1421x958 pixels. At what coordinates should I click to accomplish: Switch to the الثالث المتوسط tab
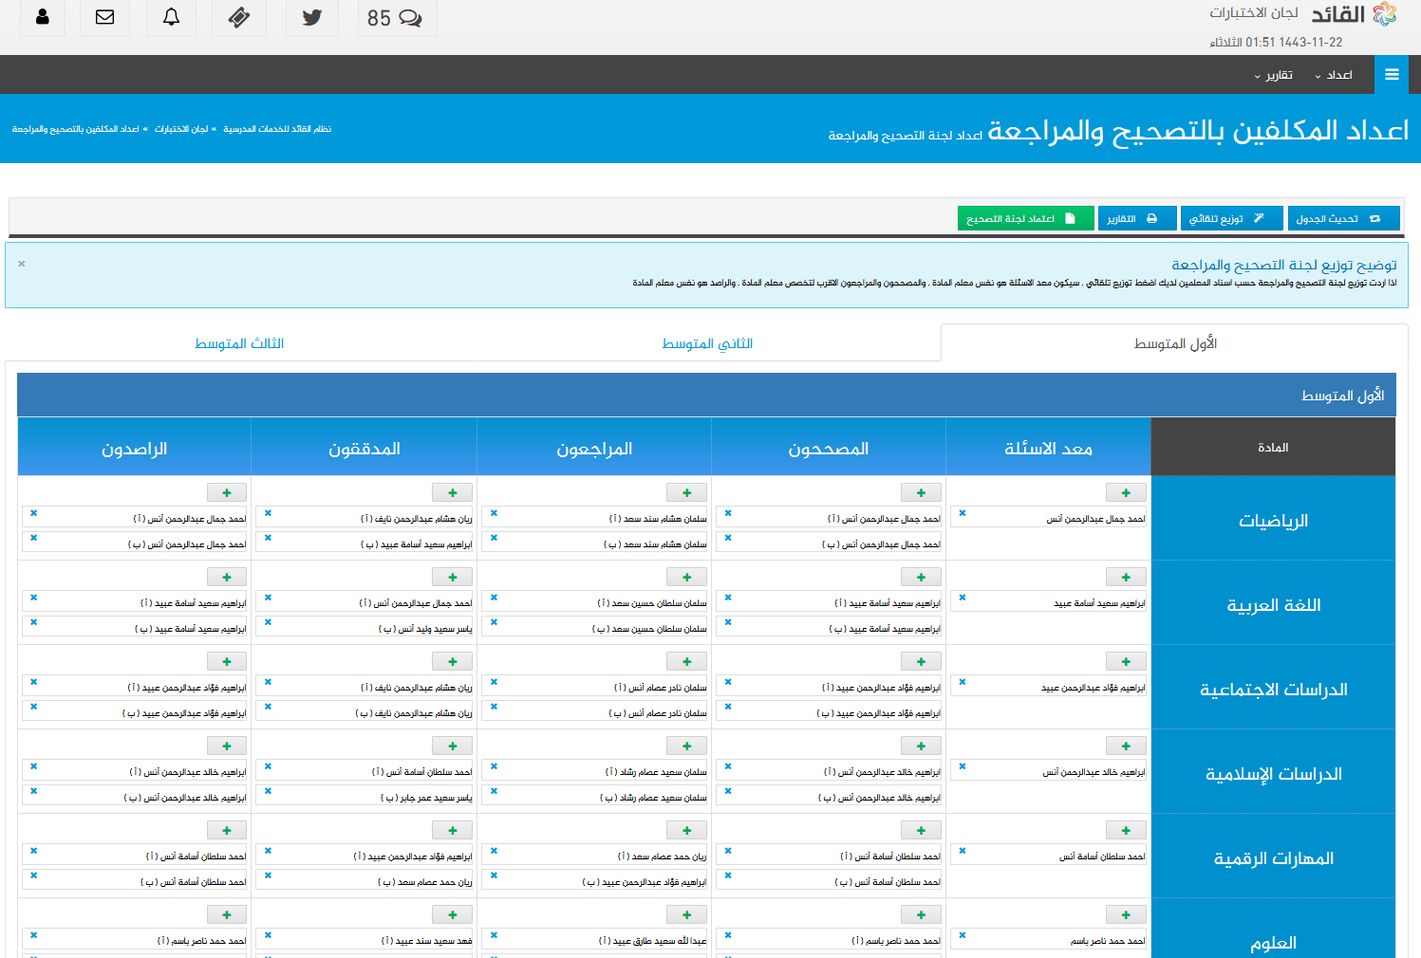click(x=239, y=343)
